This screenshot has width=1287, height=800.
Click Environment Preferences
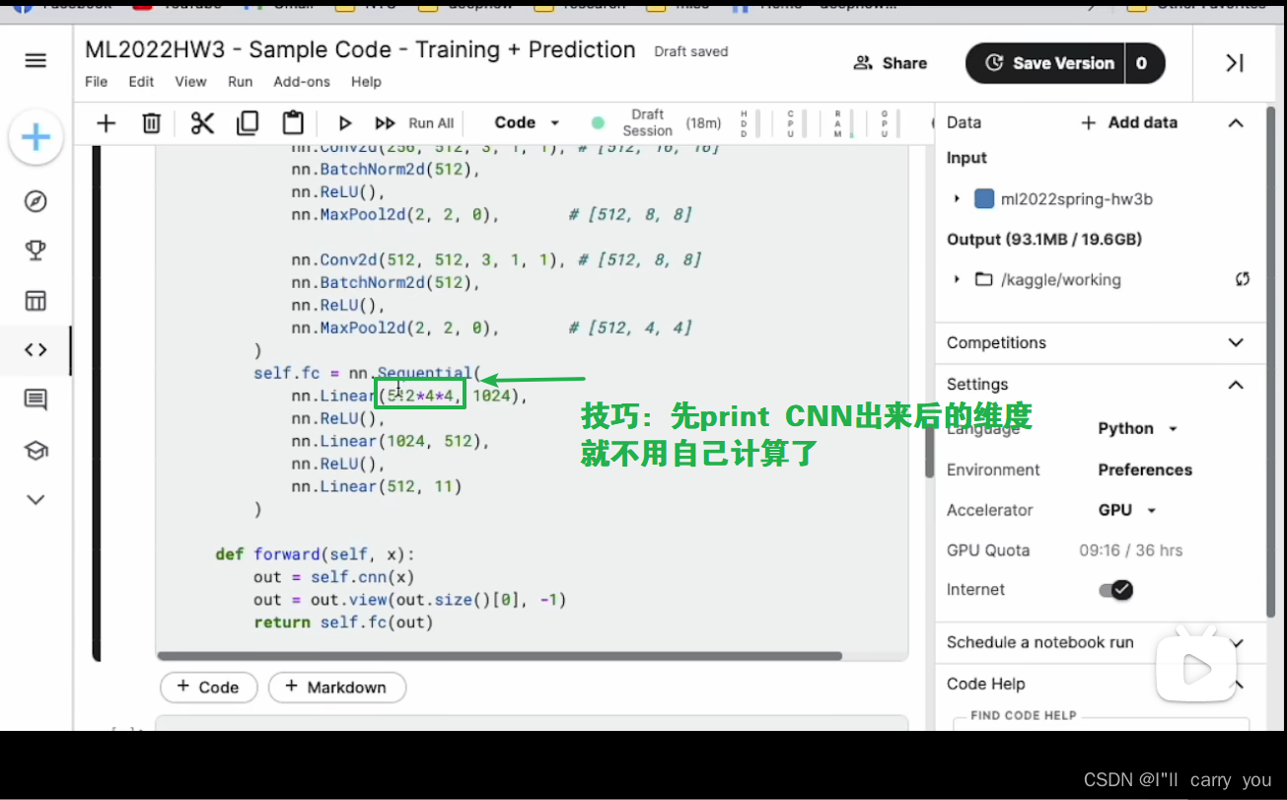pos(1145,470)
